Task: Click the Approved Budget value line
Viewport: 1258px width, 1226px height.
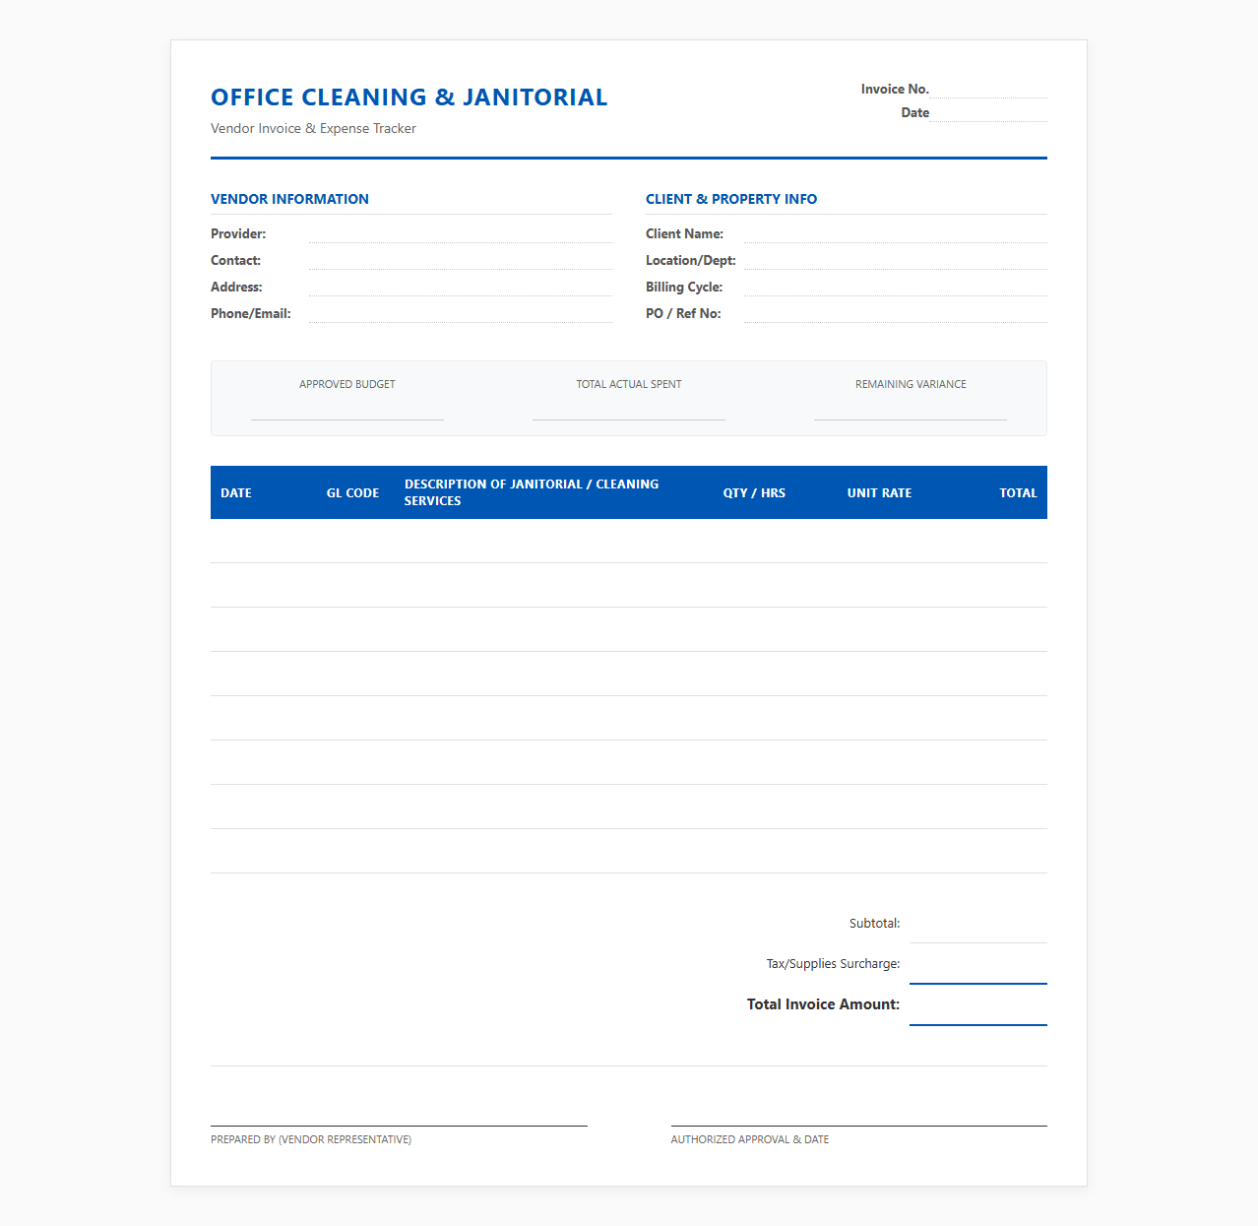Action: pyautogui.click(x=347, y=409)
